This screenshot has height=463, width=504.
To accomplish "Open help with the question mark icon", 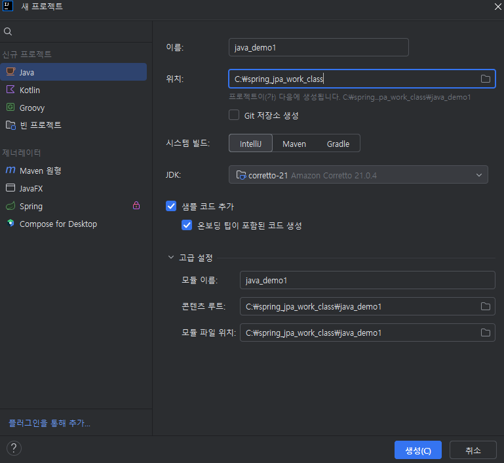I will tap(14, 448).
